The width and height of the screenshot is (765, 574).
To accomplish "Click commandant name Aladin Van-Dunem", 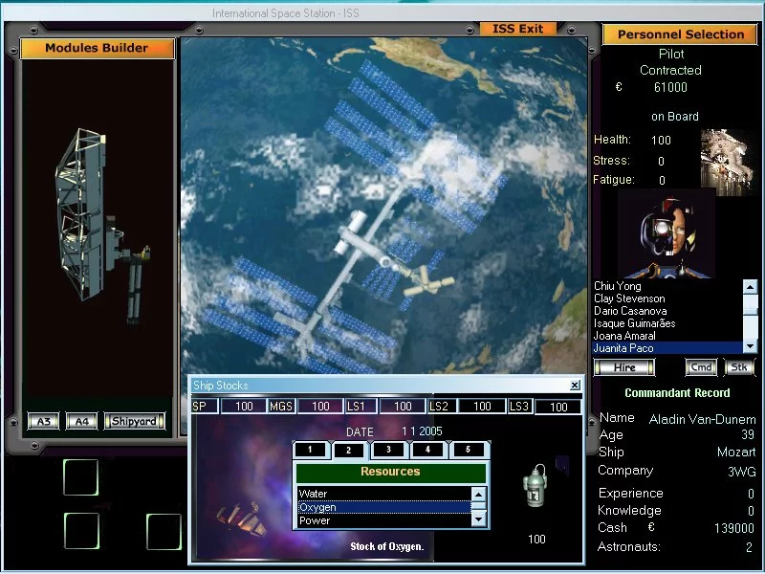I will pyautogui.click(x=702, y=419).
